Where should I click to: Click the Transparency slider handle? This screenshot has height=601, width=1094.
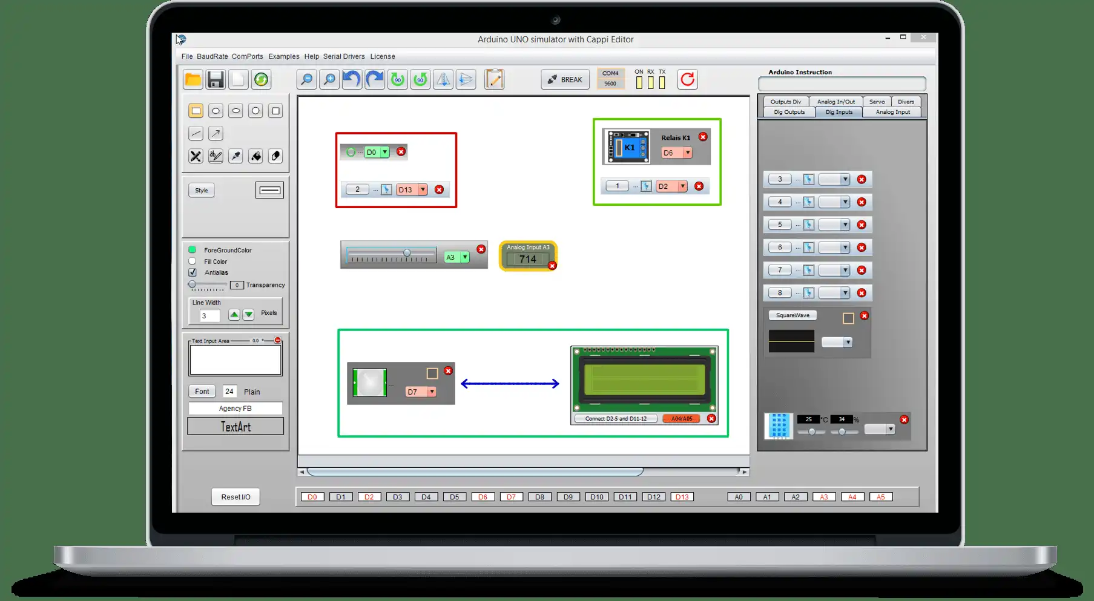(x=192, y=284)
